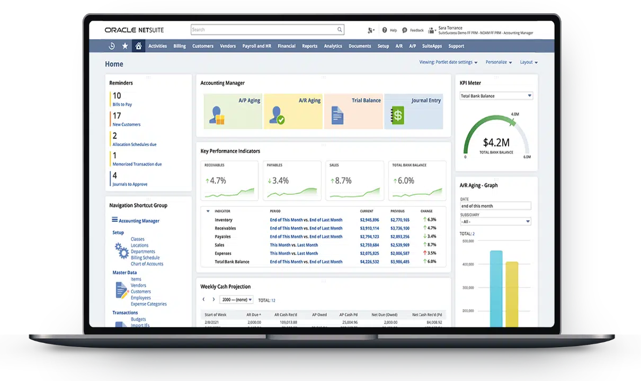Open the 2000 — (none) range dropdown
641x381 pixels.
236,300
